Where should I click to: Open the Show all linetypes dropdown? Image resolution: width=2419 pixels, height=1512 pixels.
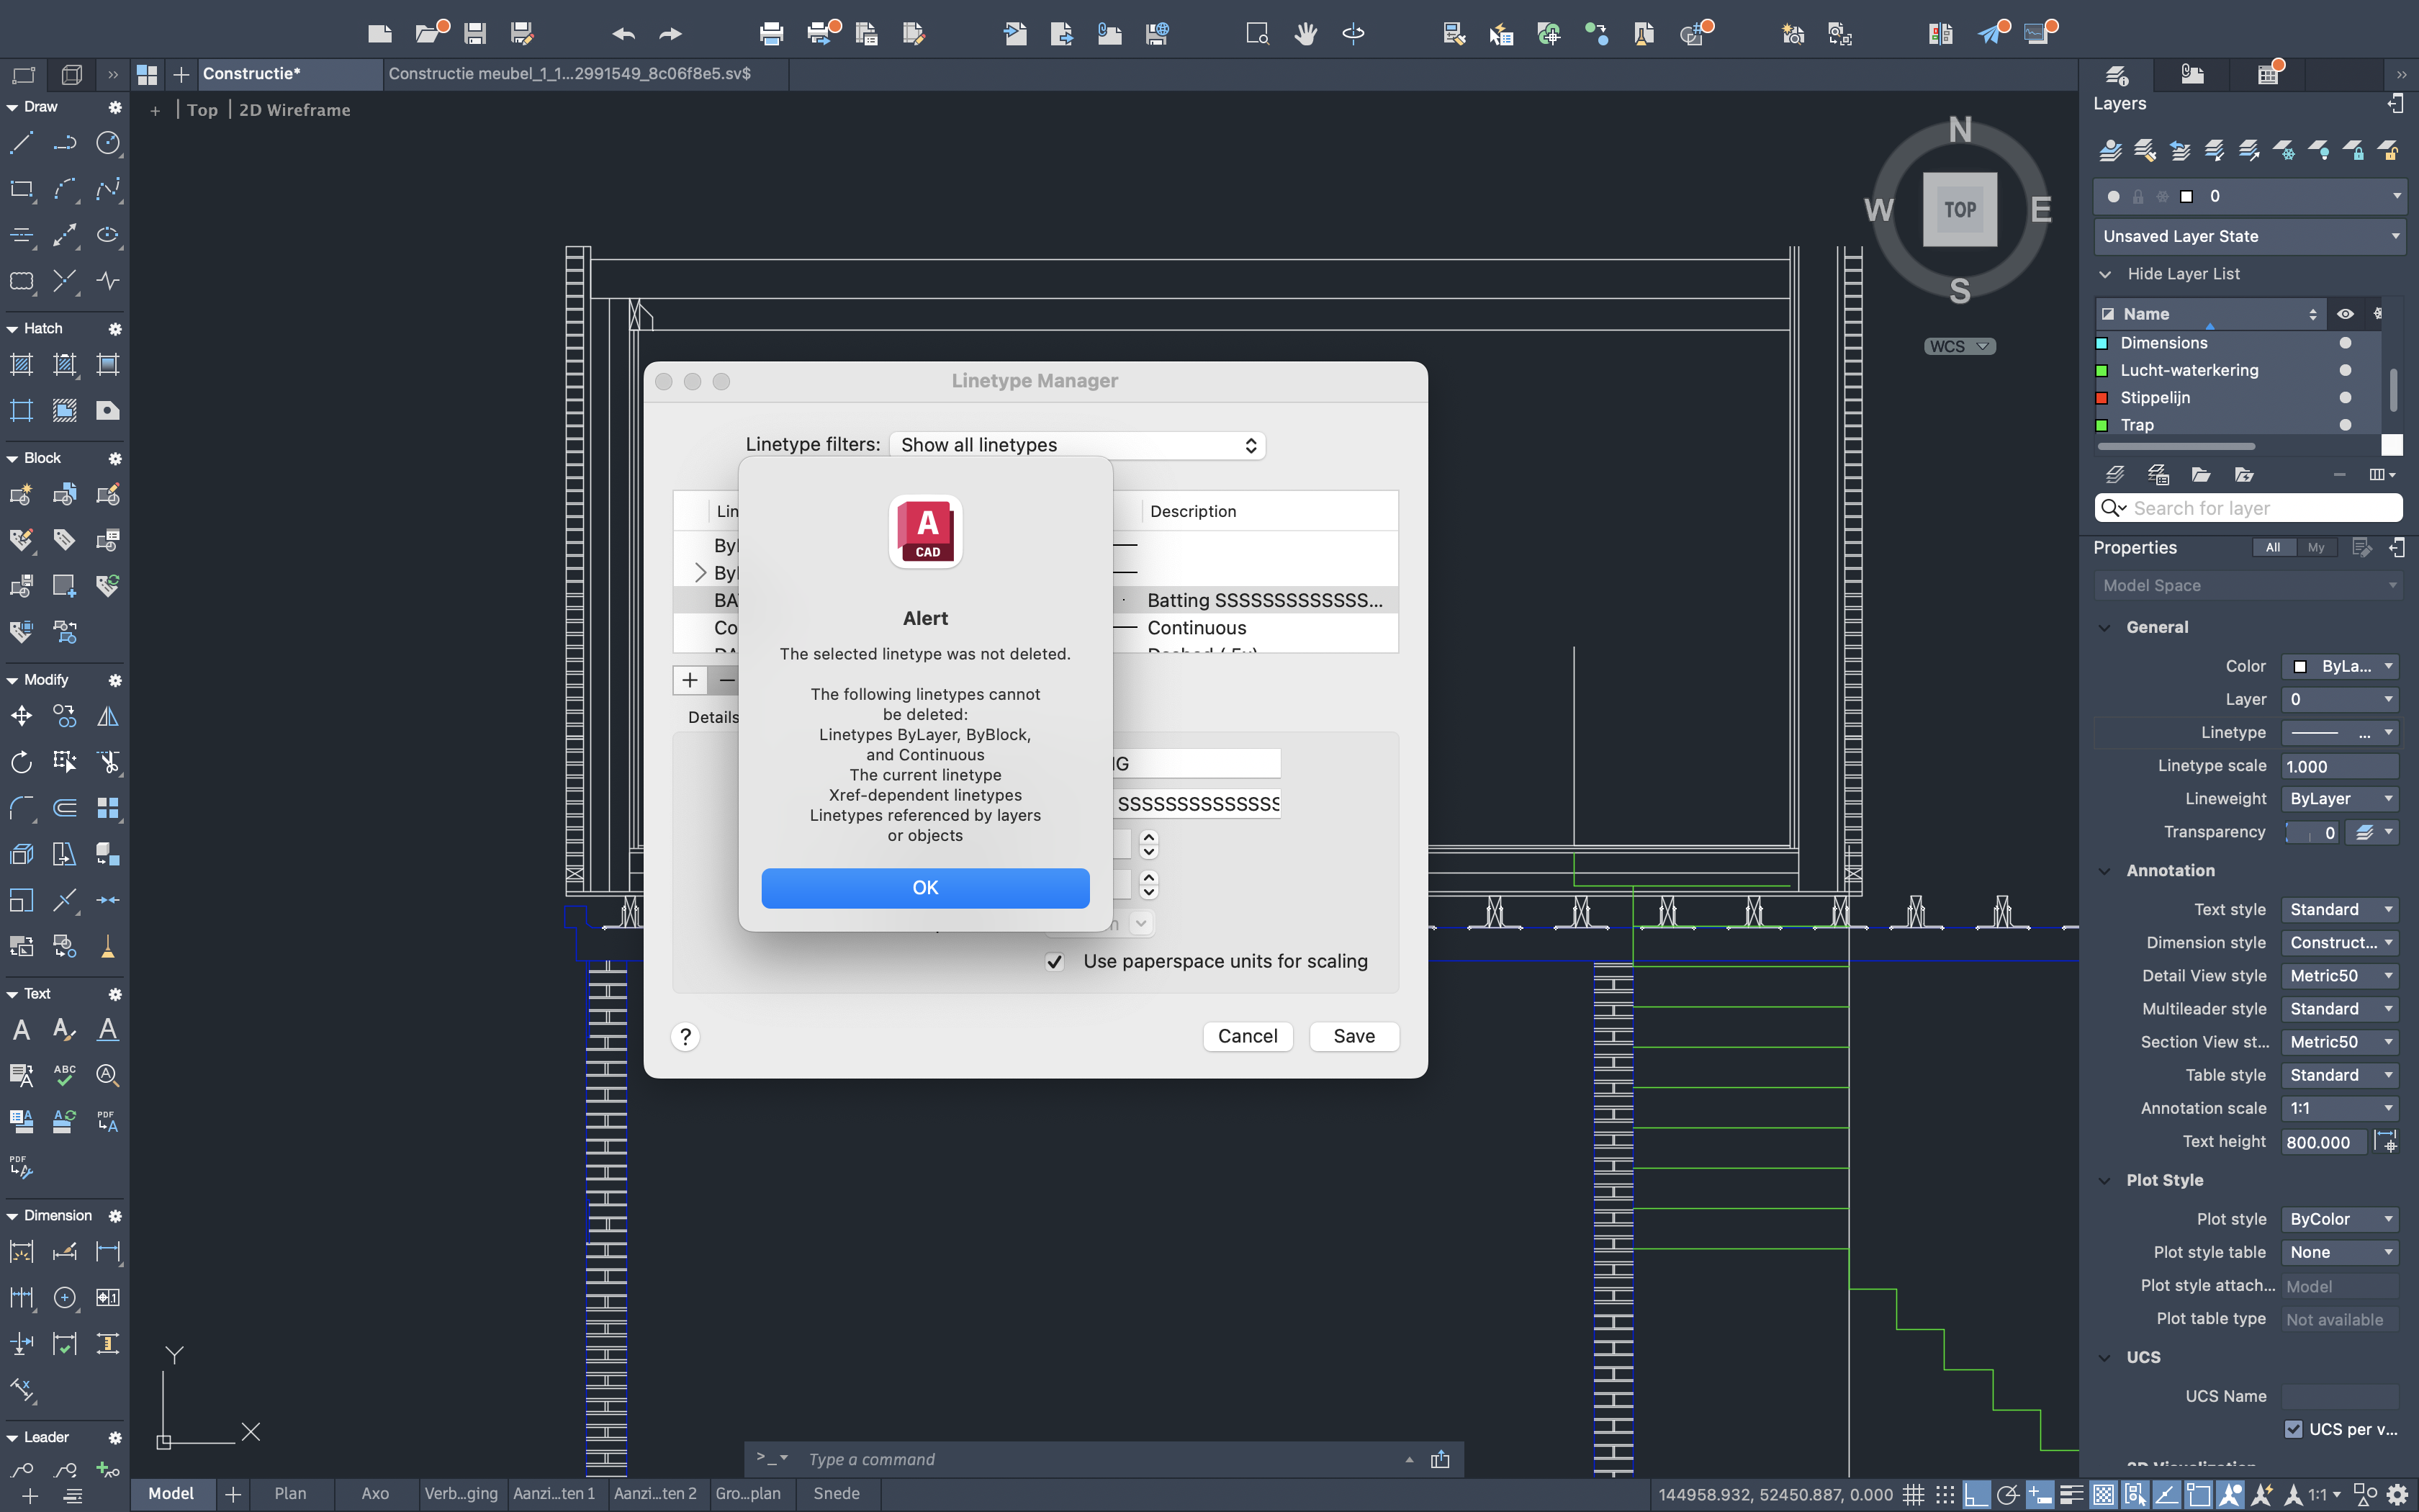coord(1076,444)
